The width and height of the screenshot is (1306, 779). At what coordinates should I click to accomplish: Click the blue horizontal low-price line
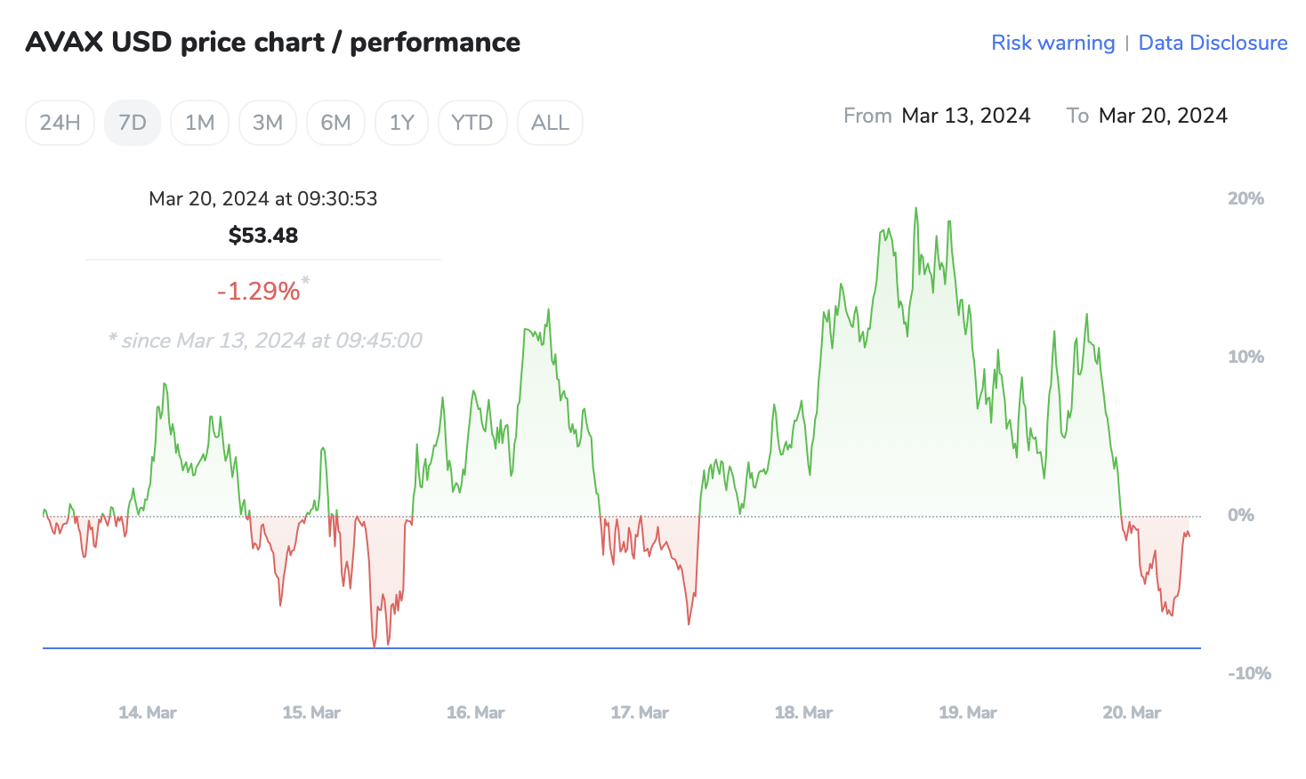point(623,648)
